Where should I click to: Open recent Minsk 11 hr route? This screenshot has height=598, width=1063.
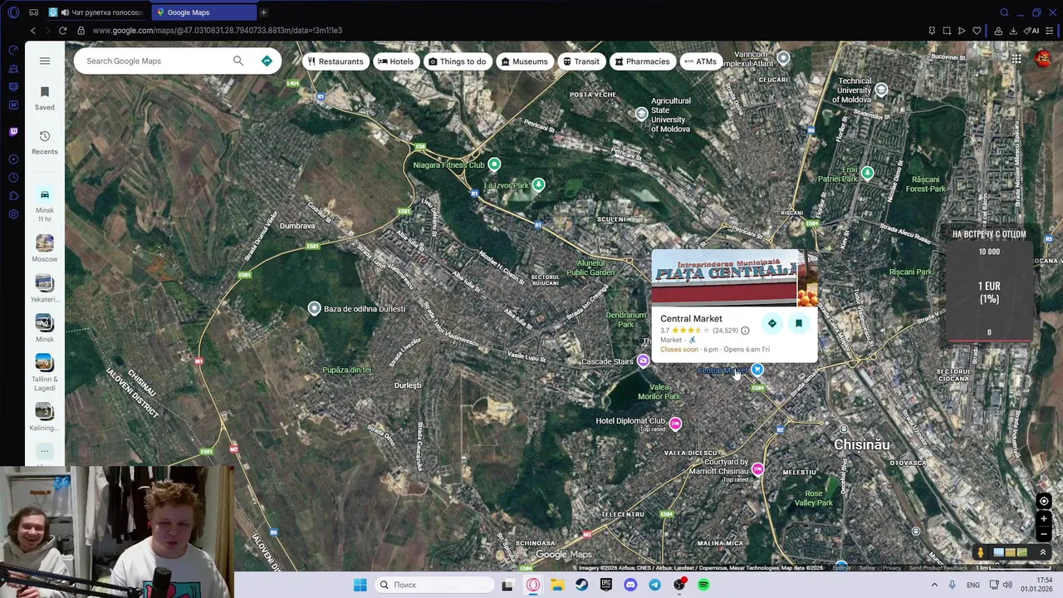45,203
